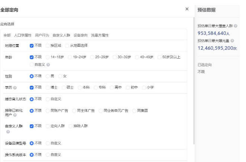
Task: Switch to the 人口学属性 tab
Action: point(23,35)
